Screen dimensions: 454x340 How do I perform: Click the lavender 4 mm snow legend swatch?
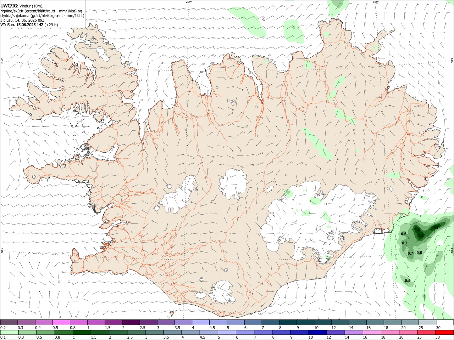pyautogui.click(x=200, y=322)
